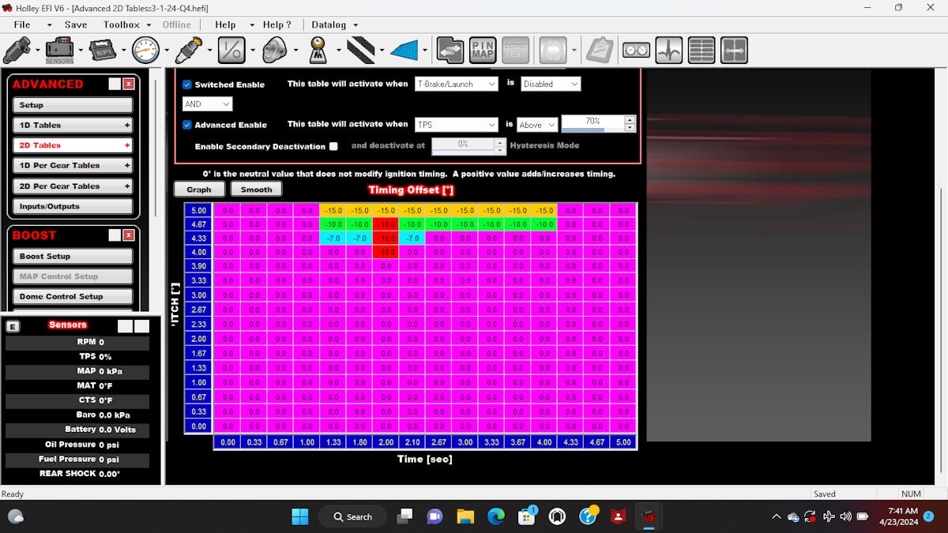
Task: Select the red -18.0 cell in the 4.00 row
Action: 386,252
